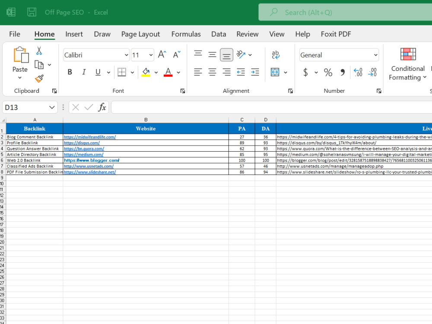Viewport: 432px width, 324px height.
Task: Click the Insert Function fx icon
Action: click(x=102, y=107)
